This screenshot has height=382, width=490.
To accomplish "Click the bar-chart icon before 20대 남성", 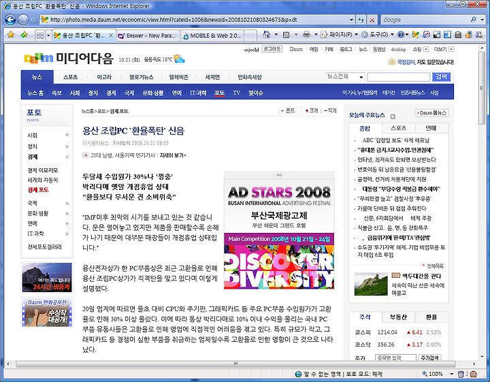I will (x=85, y=155).
